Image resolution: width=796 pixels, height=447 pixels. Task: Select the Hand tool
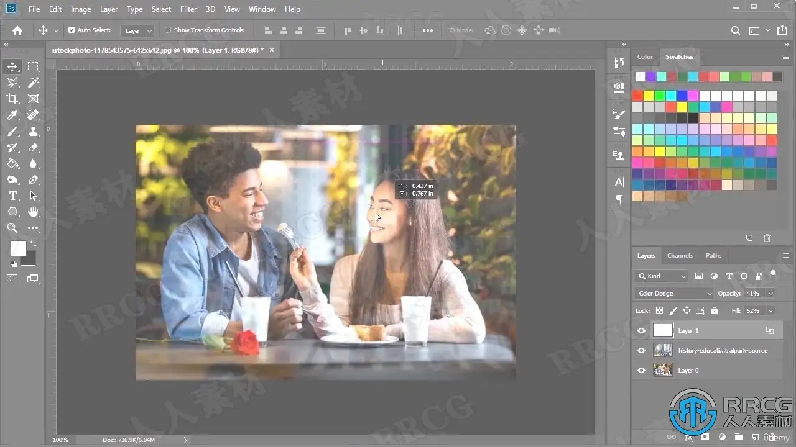pos(34,212)
